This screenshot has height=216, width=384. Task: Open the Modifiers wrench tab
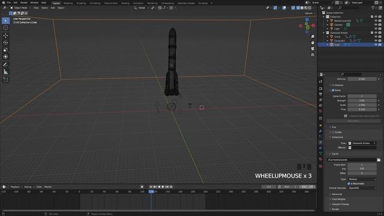320,131
